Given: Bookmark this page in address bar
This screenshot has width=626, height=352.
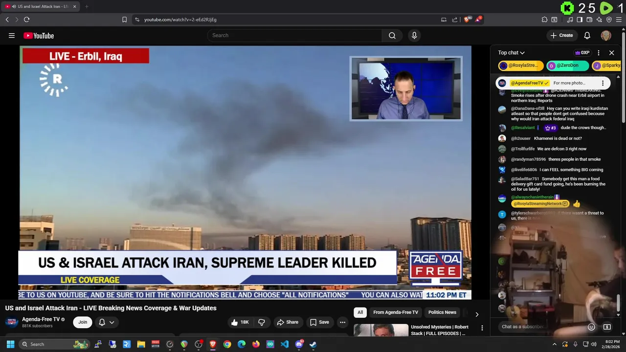Looking at the screenshot, I should pos(124,20).
